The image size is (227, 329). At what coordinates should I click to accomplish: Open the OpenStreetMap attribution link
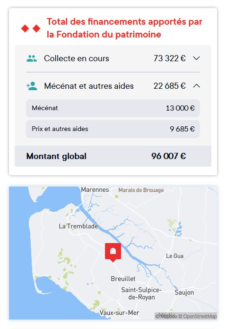coord(197,316)
